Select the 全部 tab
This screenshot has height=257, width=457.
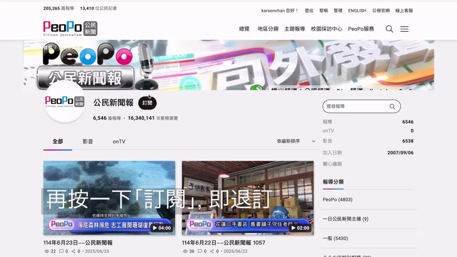[x=58, y=142]
